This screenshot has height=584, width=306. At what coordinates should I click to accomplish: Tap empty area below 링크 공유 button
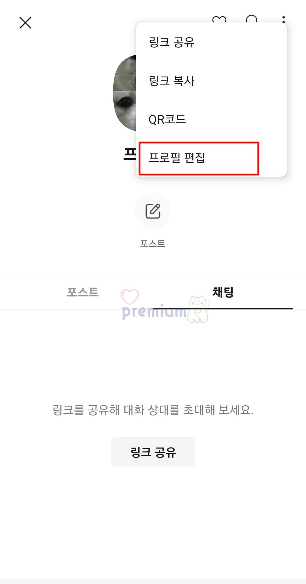pyautogui.click(x=153, y=522)
